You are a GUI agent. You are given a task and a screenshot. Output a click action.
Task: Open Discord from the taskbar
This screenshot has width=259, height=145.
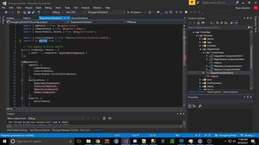(x=135, y=141)
